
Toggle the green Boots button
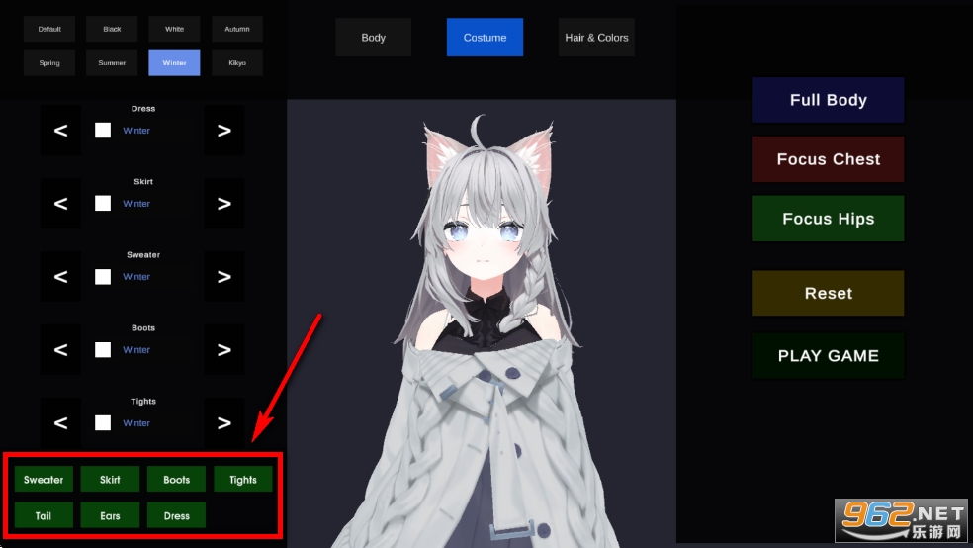click(x=177, y=480)
